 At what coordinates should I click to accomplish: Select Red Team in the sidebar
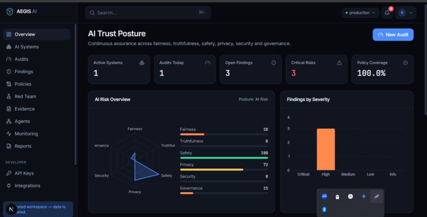coord(37,96)
